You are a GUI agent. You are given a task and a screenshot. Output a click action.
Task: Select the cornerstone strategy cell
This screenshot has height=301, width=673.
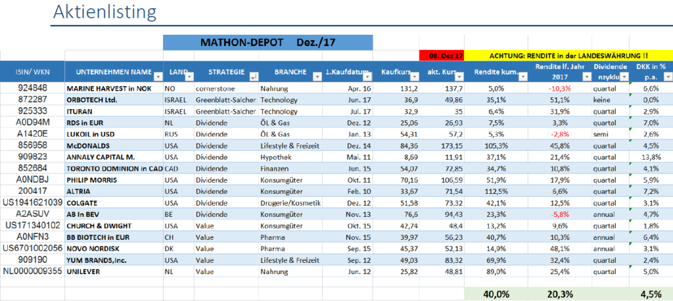[x=226, y=88]
